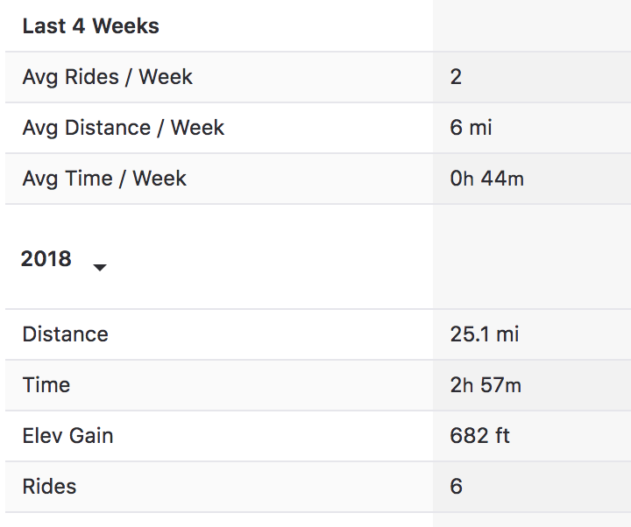Open the 2018 year dropdown arrow
The image size is (631, 527).
click(x=100, y=267)
